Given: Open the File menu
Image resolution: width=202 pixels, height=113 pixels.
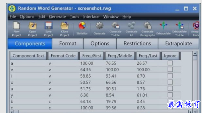Looking at the screenshot, I should tap(13, 17).
